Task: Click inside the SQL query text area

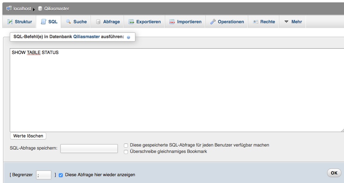Action: [x=176, y=91]
